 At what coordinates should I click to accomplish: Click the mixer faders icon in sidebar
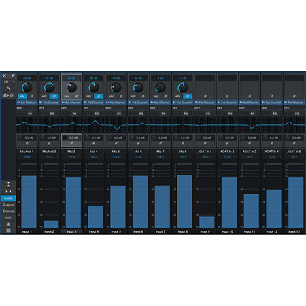coord(8,224)
